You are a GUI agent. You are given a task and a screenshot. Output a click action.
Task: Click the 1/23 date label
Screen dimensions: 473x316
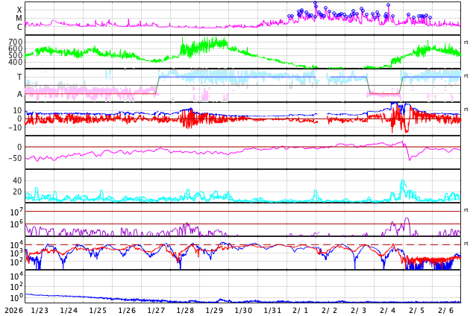(x=40, y=310)
